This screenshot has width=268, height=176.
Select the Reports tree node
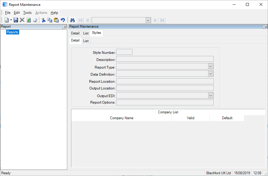pos(12,32)
